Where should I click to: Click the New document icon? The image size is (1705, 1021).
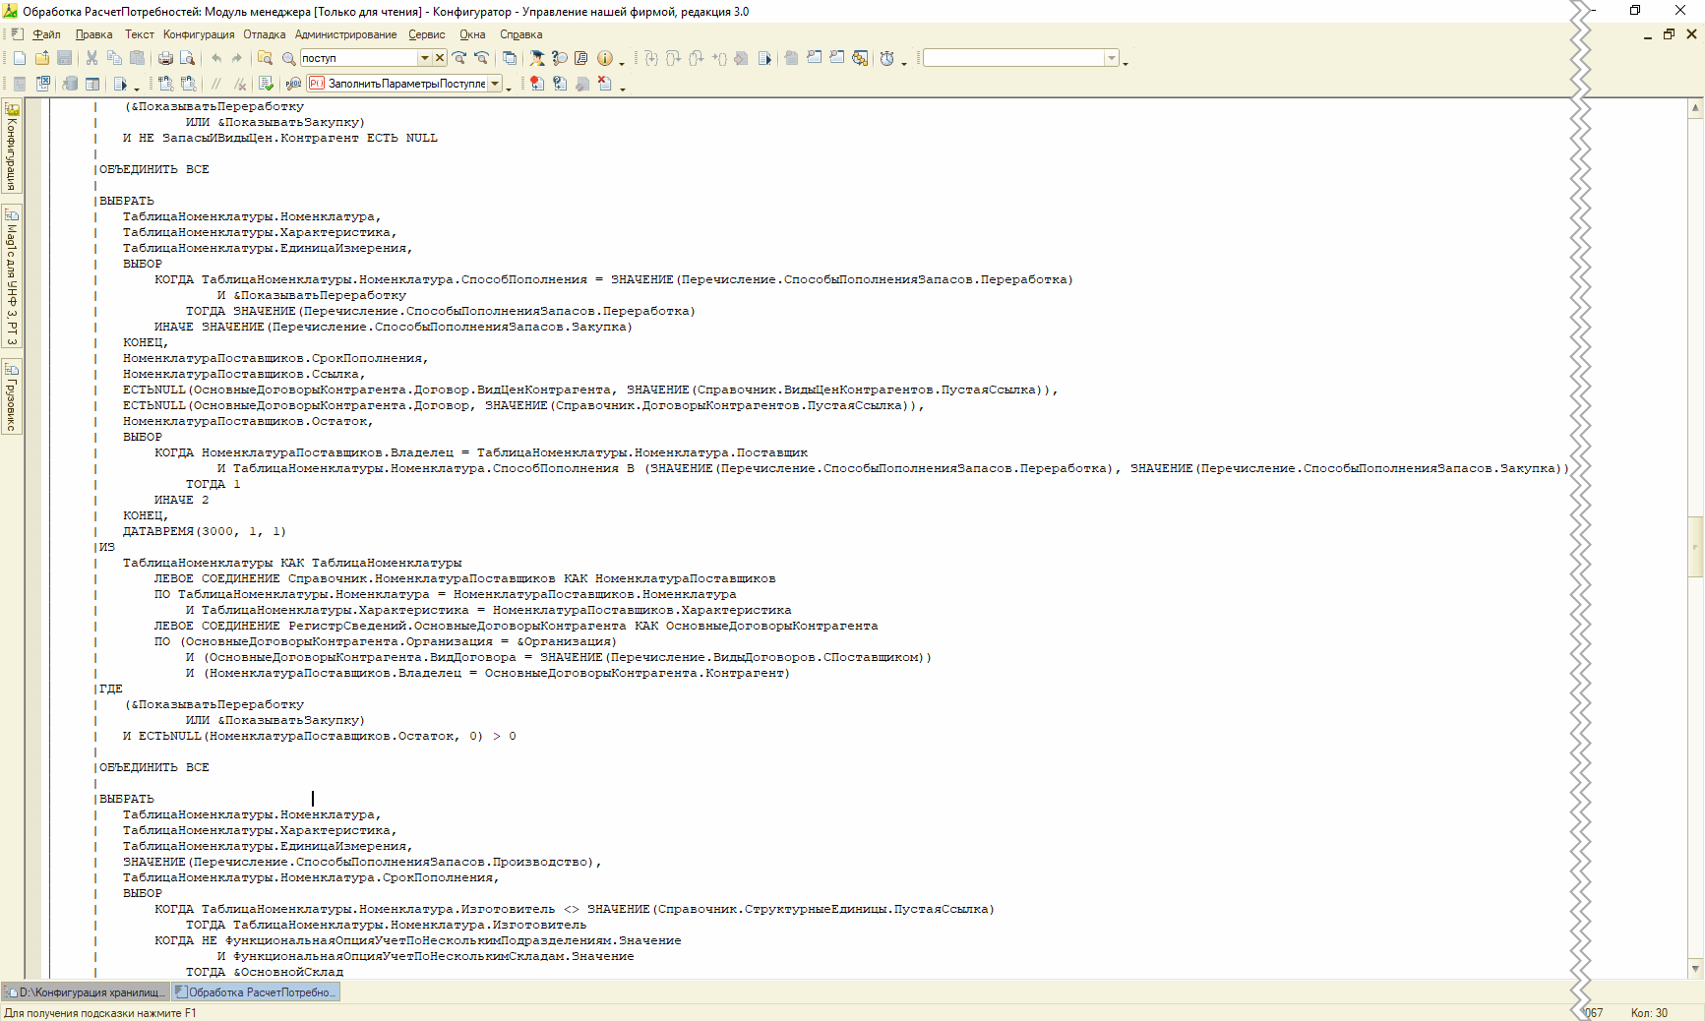[x=20, y=59]
